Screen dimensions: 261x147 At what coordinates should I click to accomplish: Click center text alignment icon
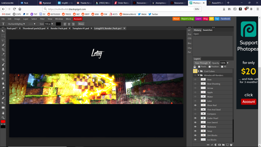click(69, 24)
